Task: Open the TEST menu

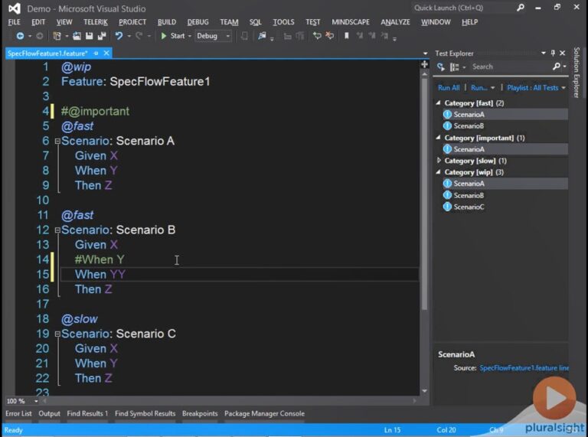Action: [312, 22]
